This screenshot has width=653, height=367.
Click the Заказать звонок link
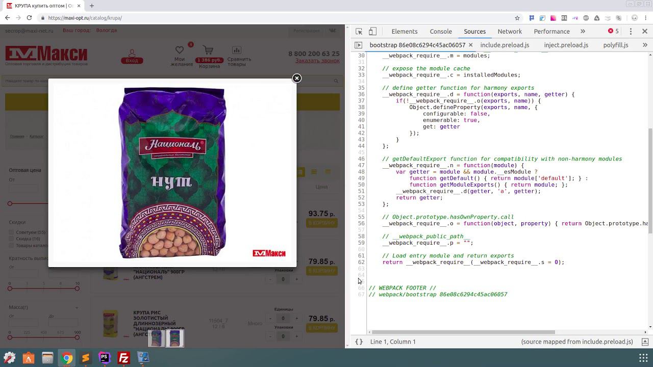tap(317, 61)
